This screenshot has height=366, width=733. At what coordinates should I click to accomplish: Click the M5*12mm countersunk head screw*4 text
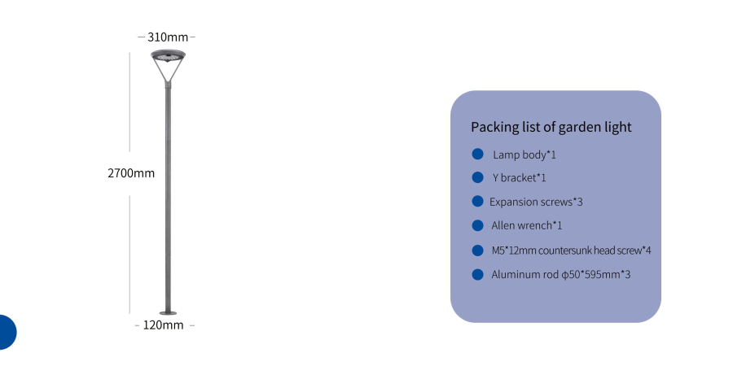tap(571, 250)
